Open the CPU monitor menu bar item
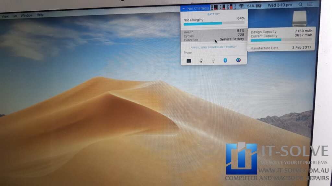The image size is (332, 186). click(214, 7)
